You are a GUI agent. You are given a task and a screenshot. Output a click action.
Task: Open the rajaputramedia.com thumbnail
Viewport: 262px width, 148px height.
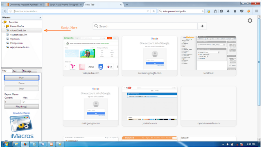[x=208, y=106]
